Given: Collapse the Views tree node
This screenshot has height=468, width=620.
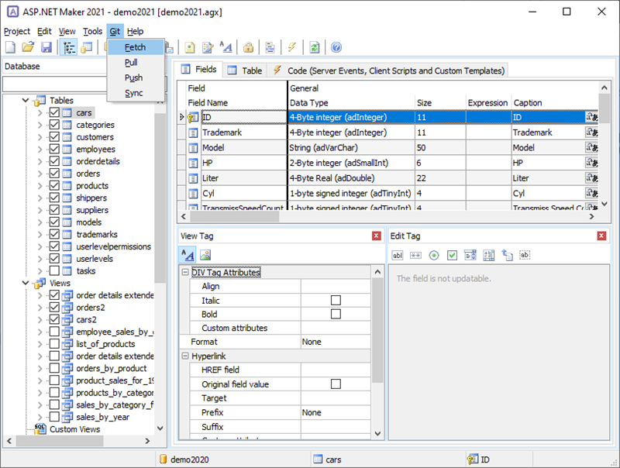Looking at the screenshot, I should (x=26, y=283).
